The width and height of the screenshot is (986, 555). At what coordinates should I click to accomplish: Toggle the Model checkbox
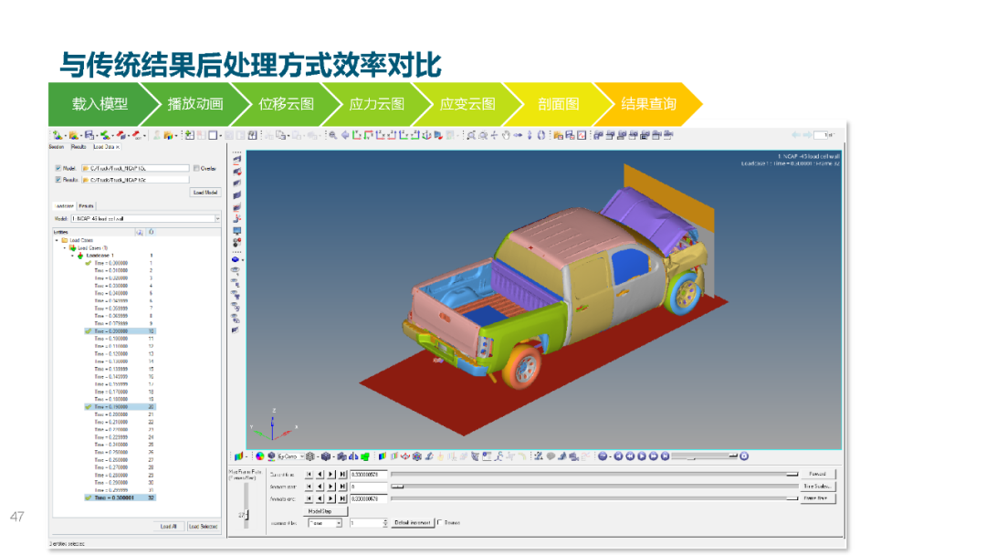pyautogui.click(x=58, y=169)
